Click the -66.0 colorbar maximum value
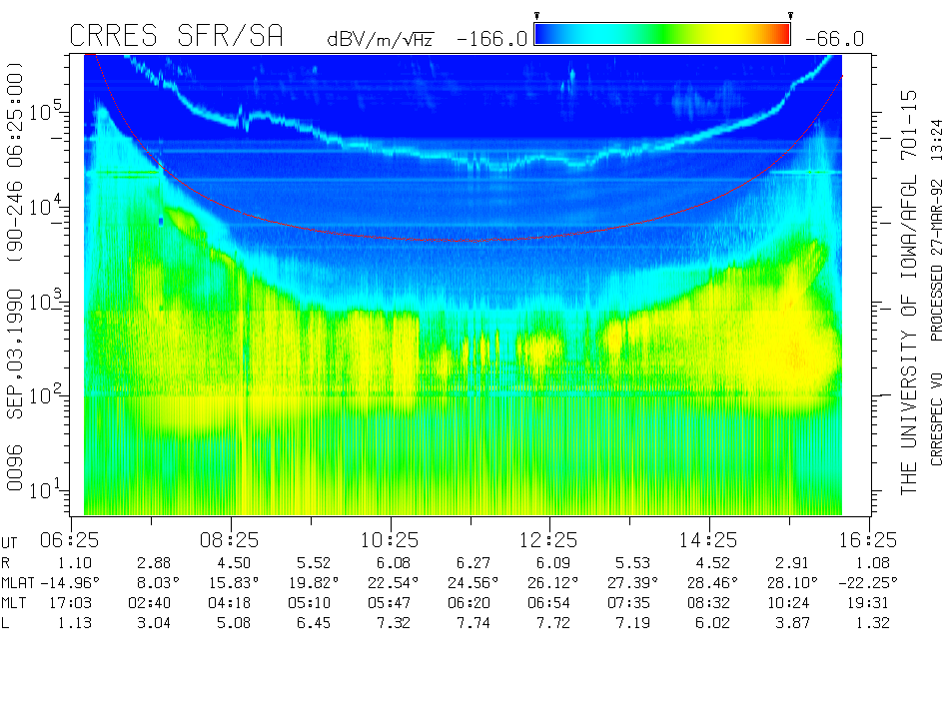944x719 pixels. pyautogui.click(x=834, y=40)
